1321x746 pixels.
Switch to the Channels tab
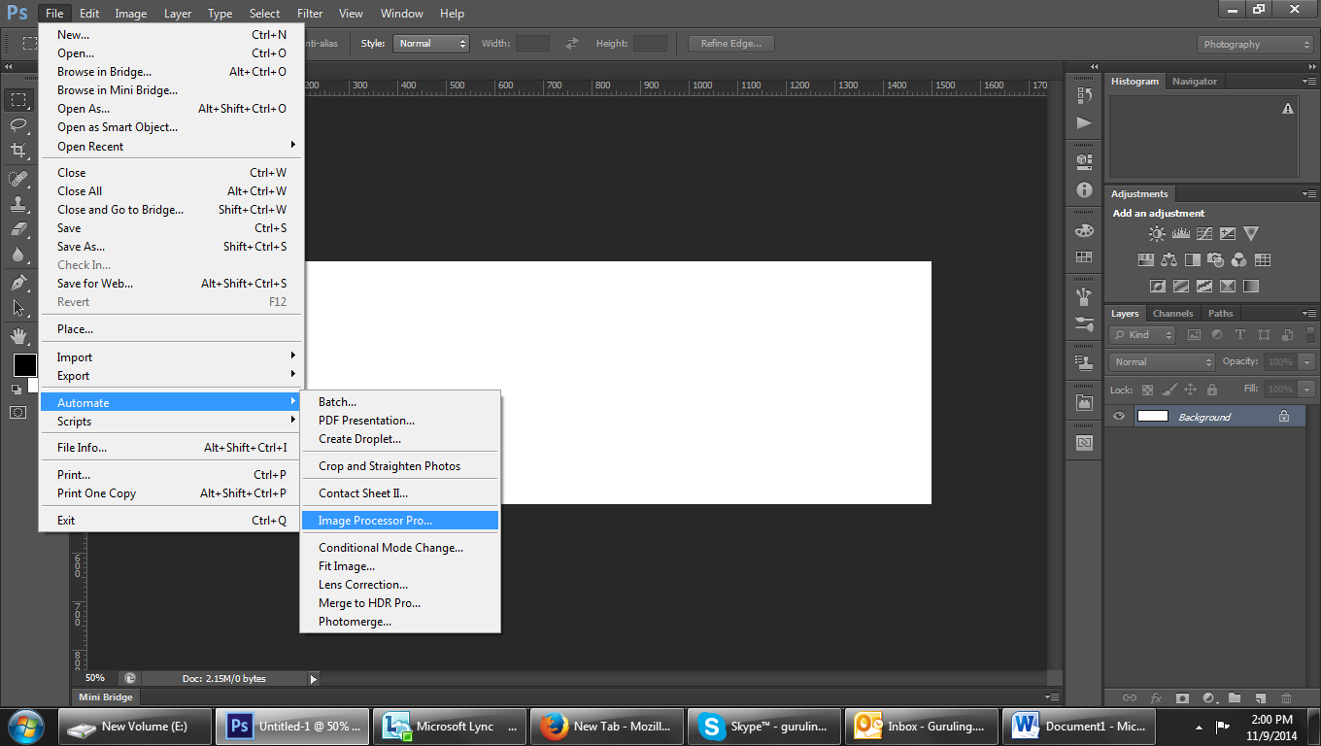1172,314
